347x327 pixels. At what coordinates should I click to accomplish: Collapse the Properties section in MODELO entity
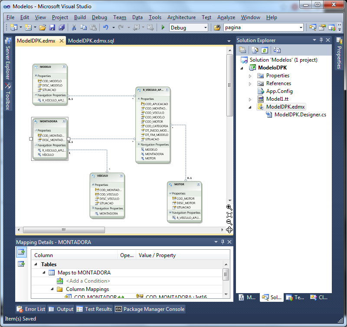tap(35, 75)
